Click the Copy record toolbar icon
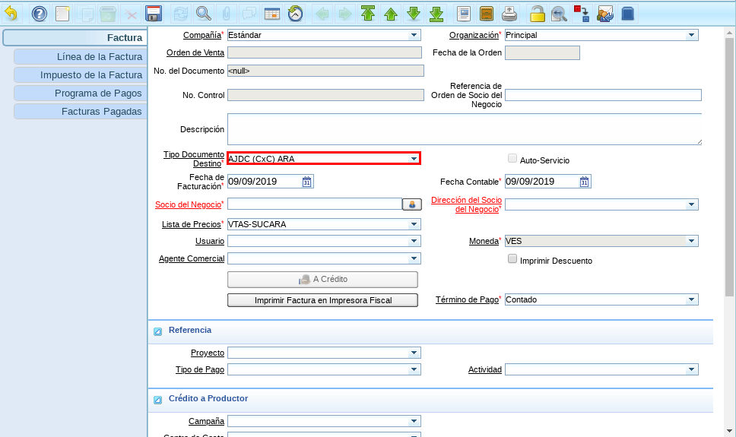The height and width of the screenshot is (437, 736). point(86,14)
